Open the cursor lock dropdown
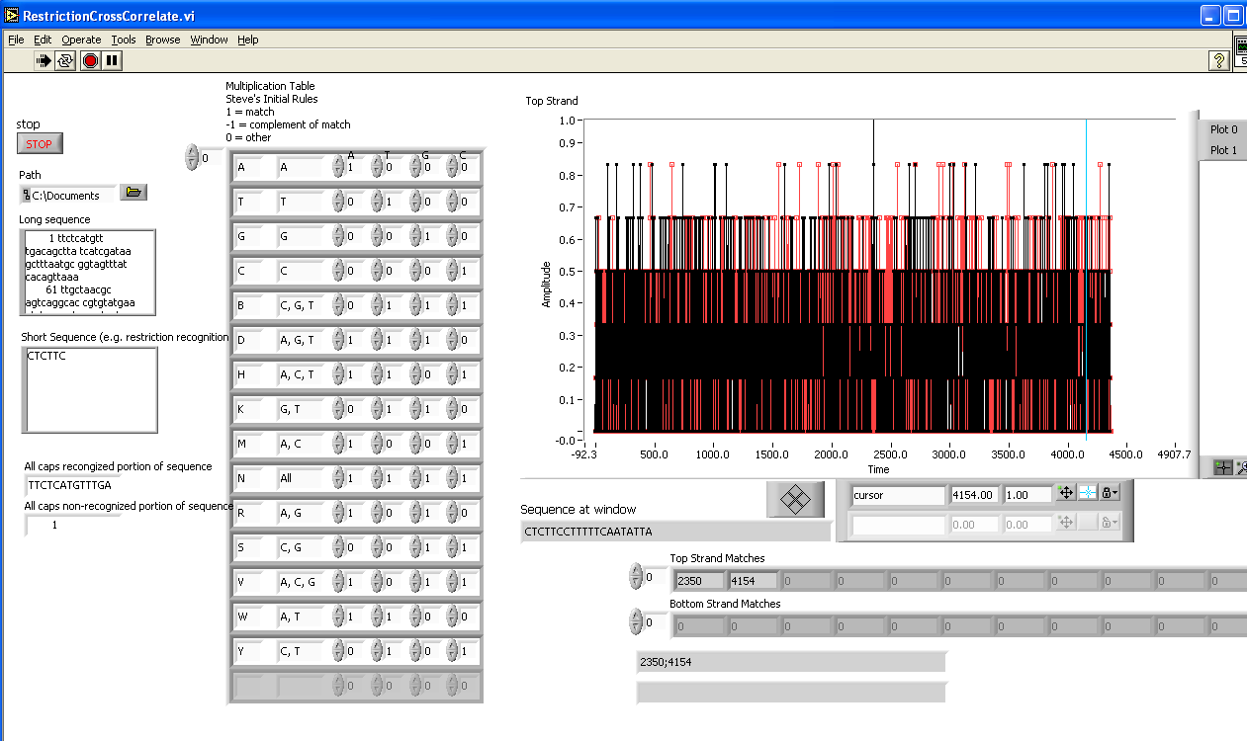 (1111, 493)
